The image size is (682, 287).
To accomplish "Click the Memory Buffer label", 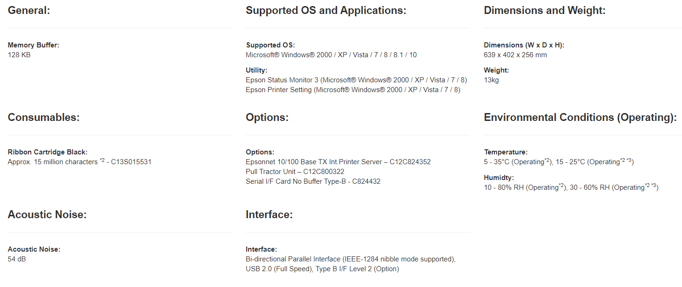I will [34, 45].
